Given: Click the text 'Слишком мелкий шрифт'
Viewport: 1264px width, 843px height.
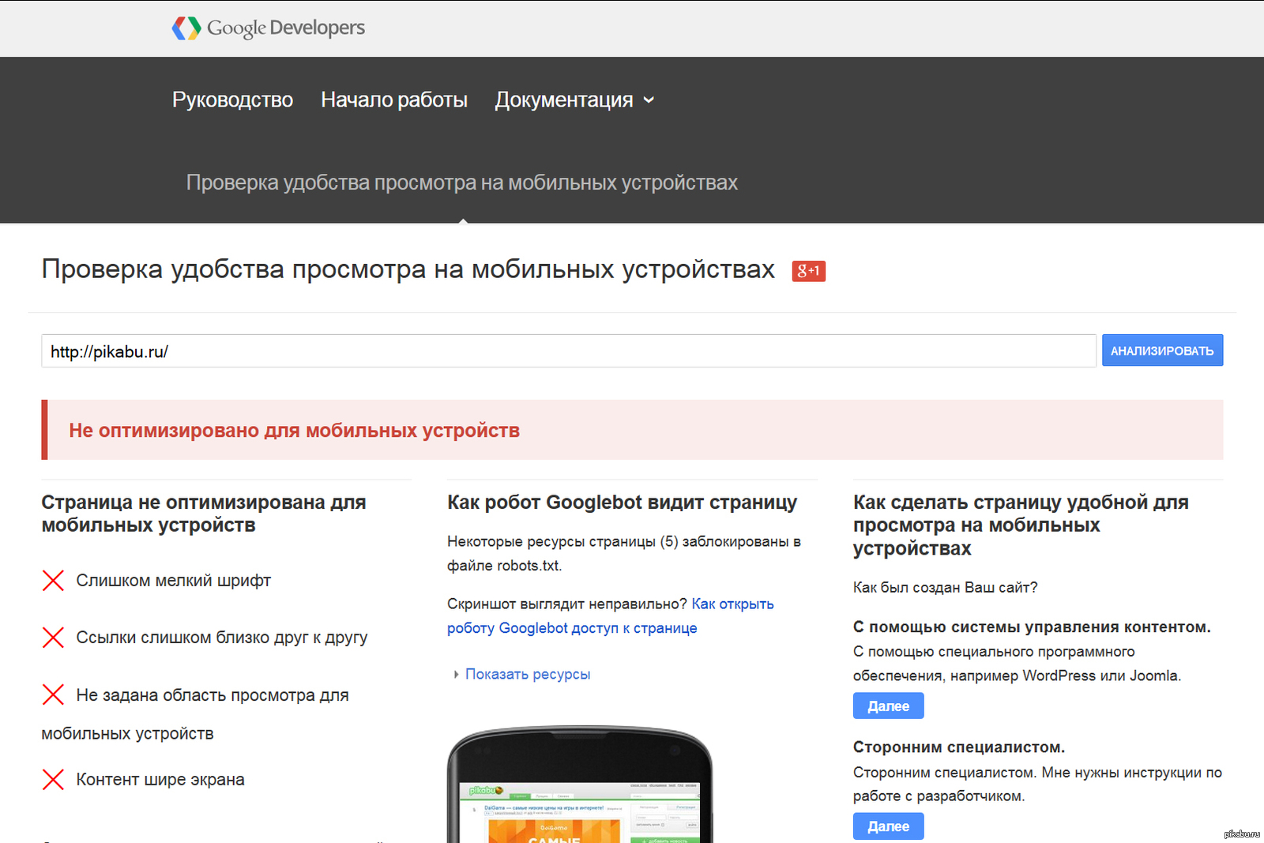Looking at the screenshot, I should tap(174, 581).
